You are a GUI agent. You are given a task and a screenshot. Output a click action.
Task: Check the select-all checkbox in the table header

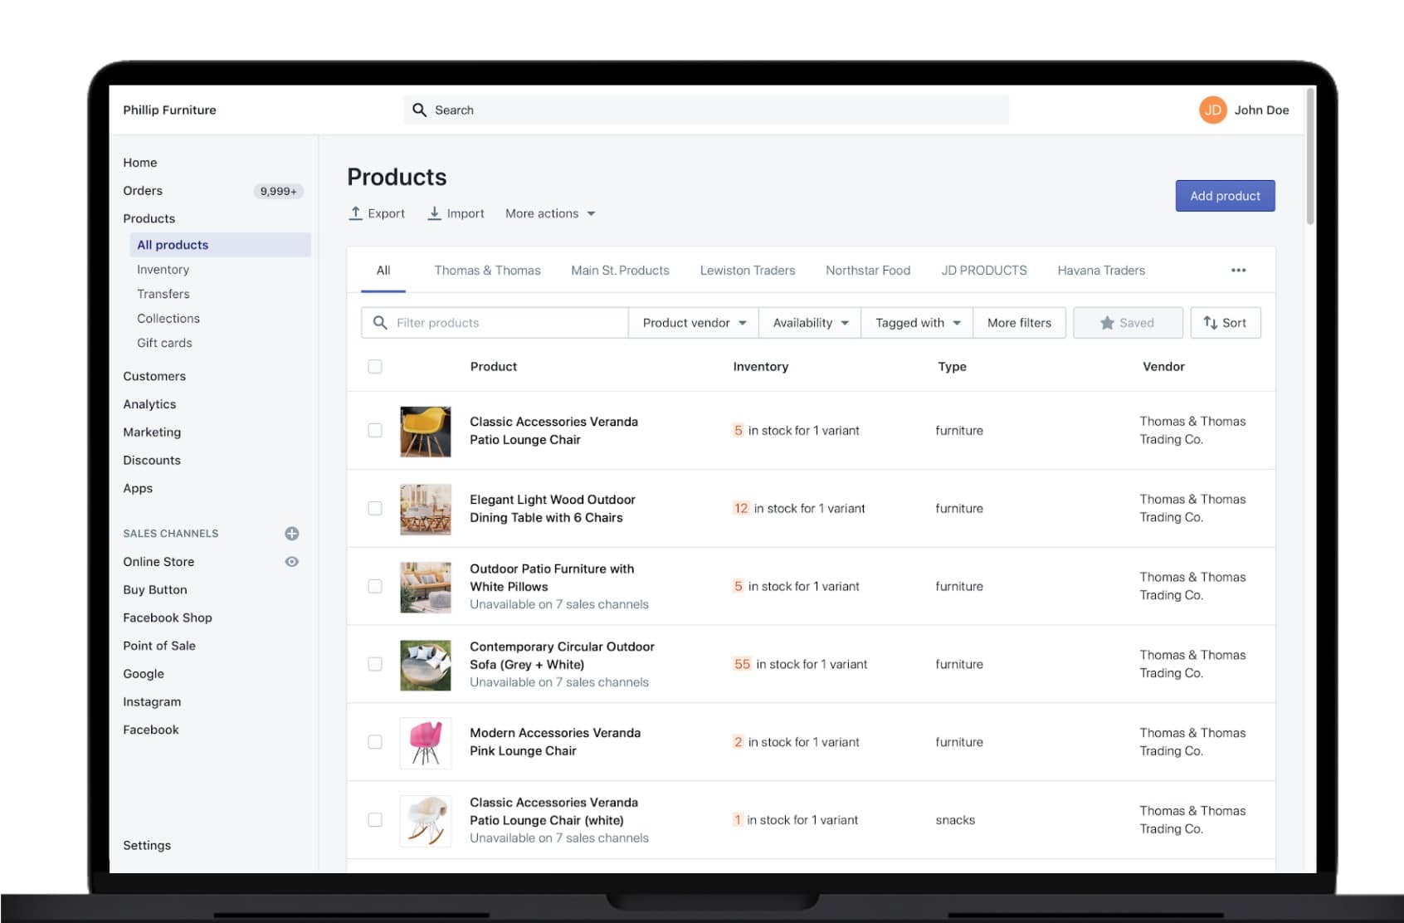tap(373, 365)
